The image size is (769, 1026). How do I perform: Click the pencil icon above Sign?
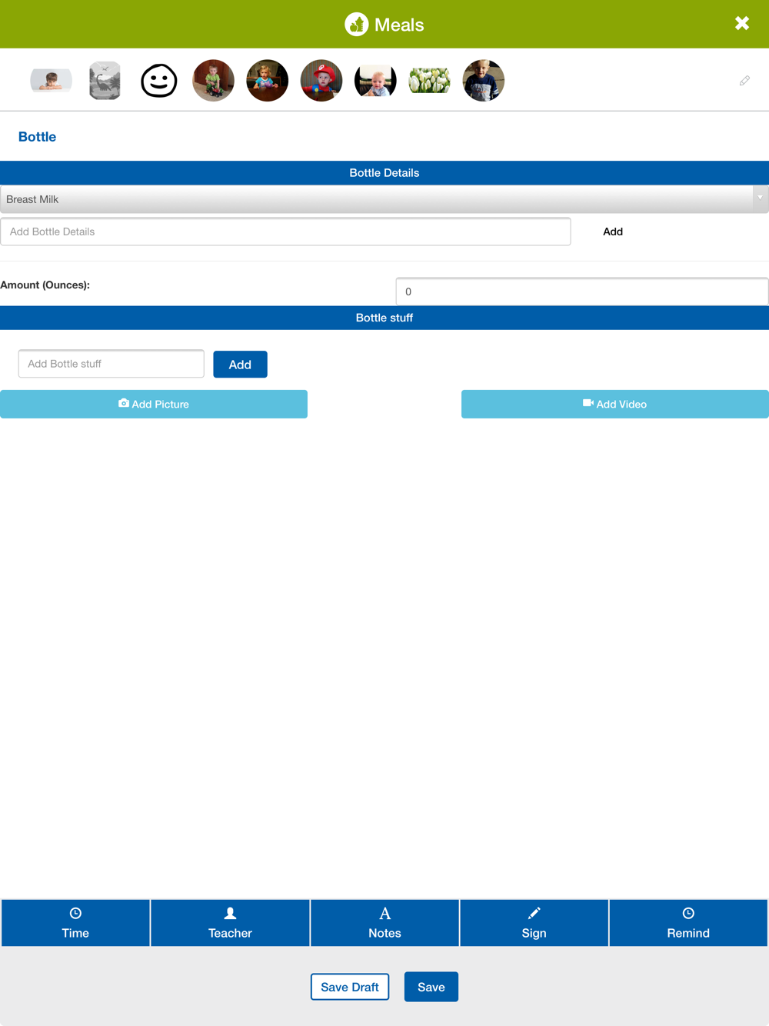pos(534,913)
